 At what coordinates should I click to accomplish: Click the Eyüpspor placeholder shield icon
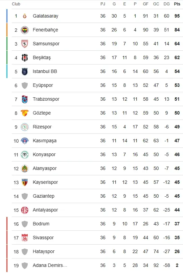coord(25,85)
